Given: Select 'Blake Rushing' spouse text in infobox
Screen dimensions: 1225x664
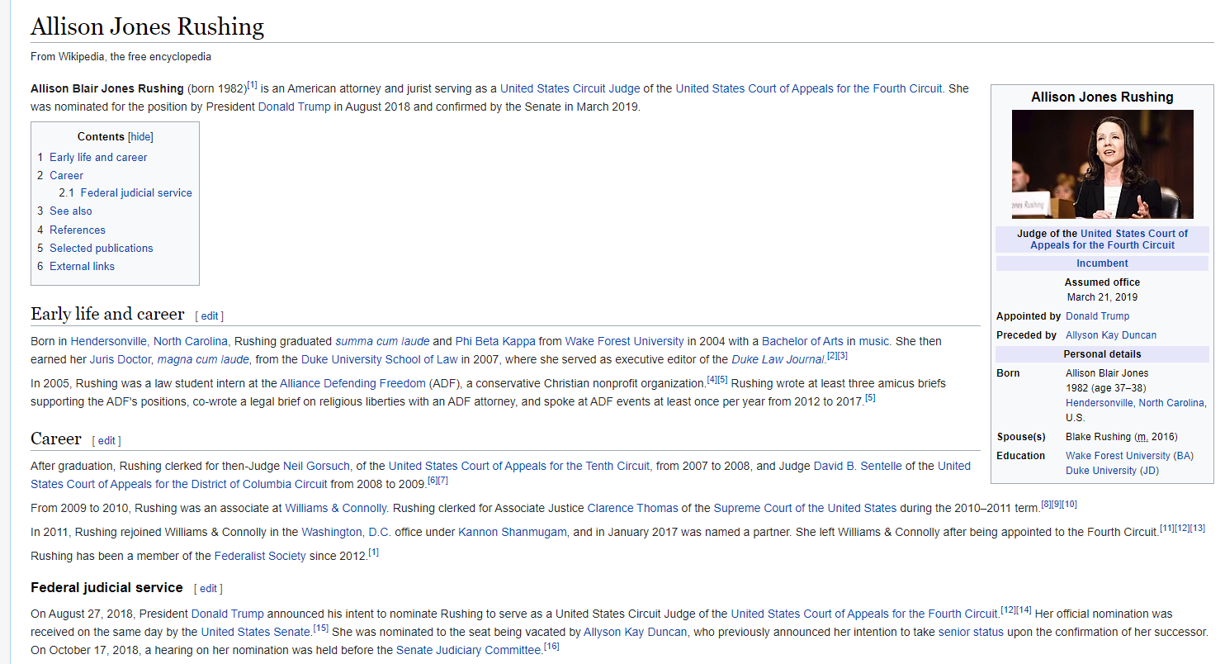Looking at the screenshot, I should [1098, 437].
